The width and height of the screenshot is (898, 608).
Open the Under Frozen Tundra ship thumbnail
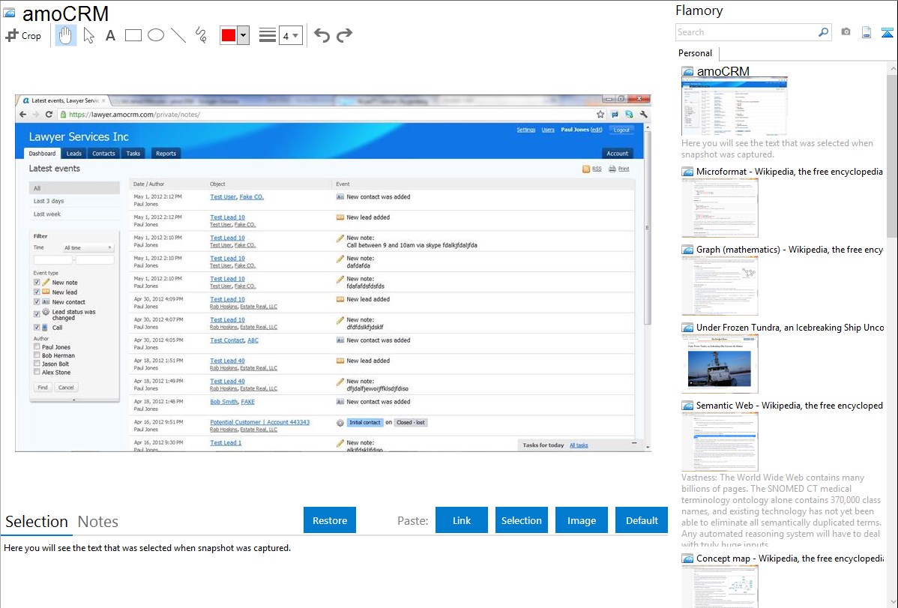pos(720,364)
